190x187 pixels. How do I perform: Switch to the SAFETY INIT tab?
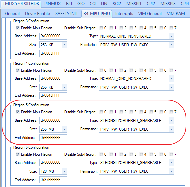[67, 13]
